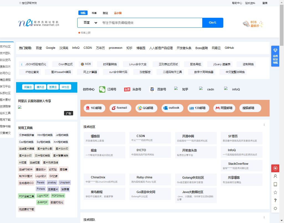Switch to the 云小站 tab
The height and width of the screenshot is (223, 284).
[118, 13]
